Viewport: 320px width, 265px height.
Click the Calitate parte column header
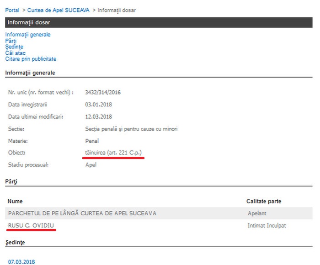click(264, 201)
